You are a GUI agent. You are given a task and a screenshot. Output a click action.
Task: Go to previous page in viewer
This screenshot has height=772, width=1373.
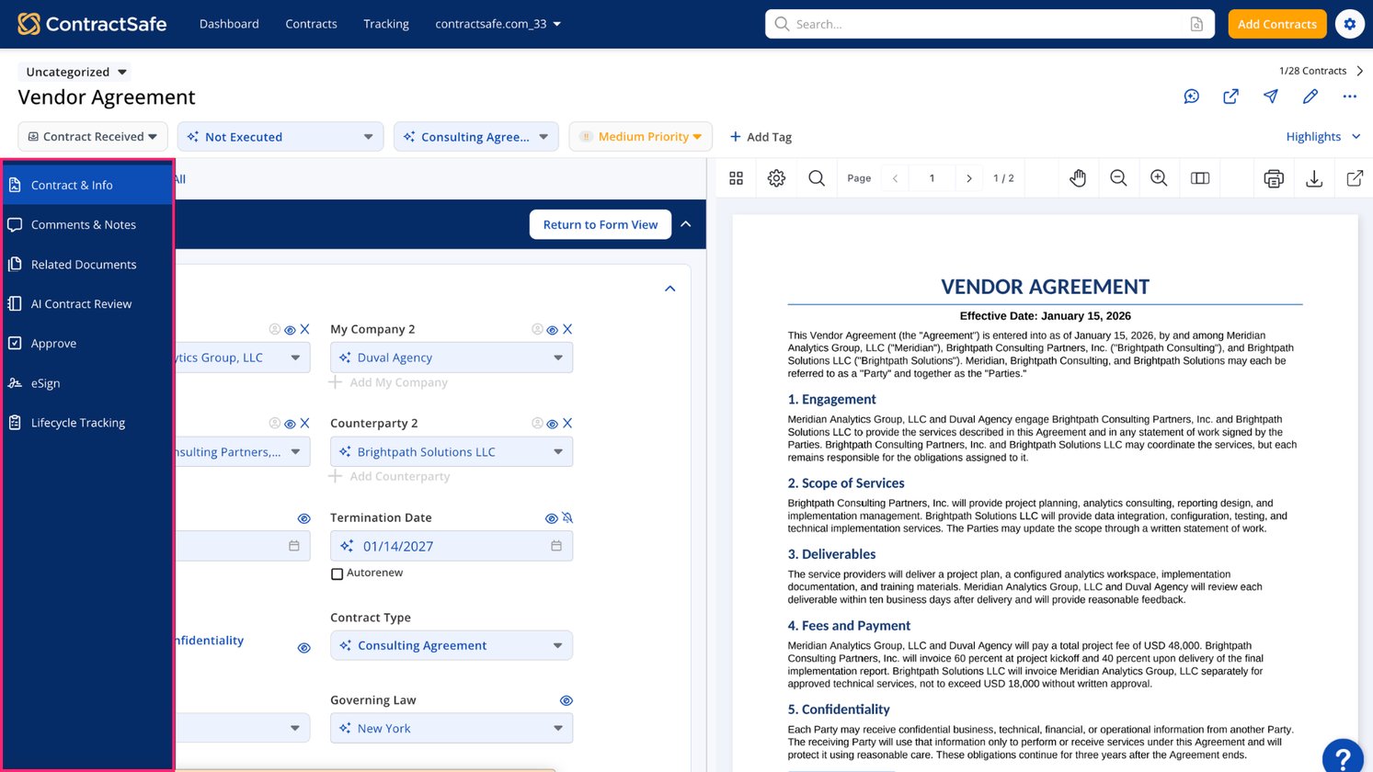(x=895, y=178)
